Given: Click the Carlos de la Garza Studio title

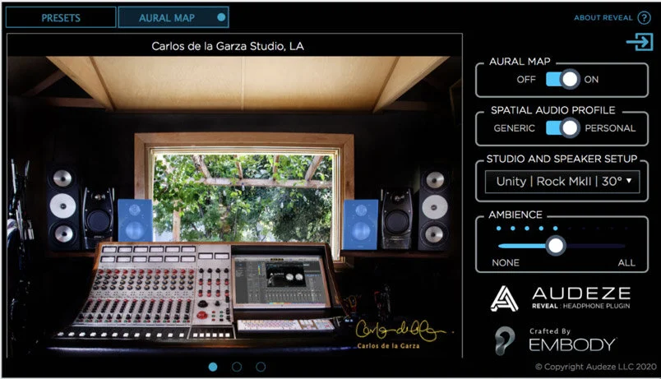Looking at the screenshot, I should 228,46.
